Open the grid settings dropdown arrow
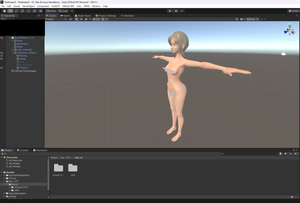Screen dimensions: 300x203 107,19
